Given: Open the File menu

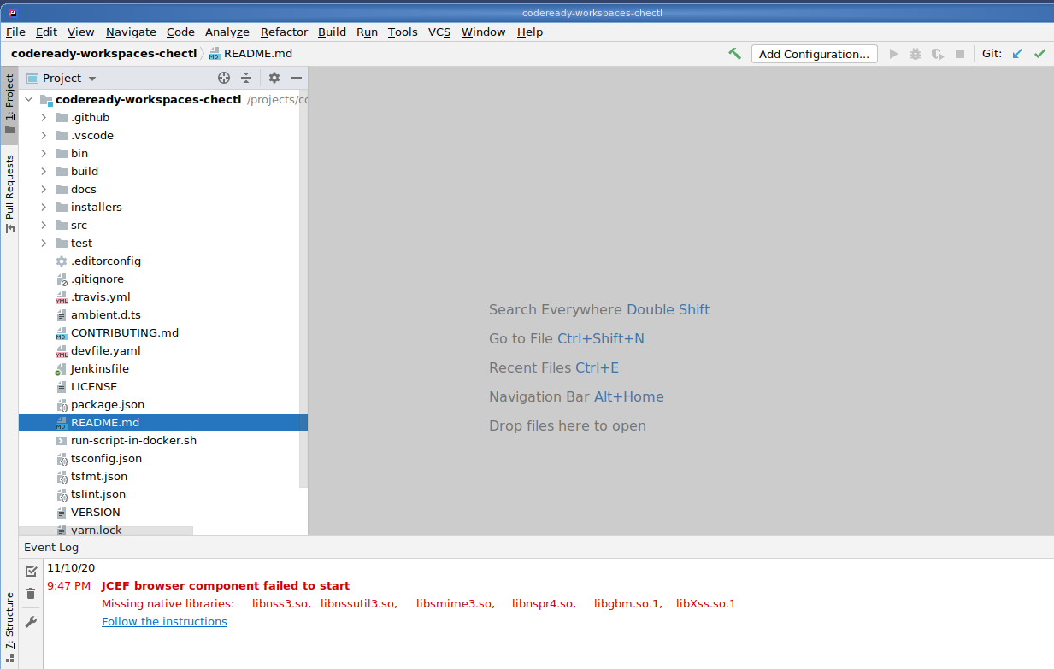Looking at the screenshot, I should pyautogui.click(x=15, y=32).
